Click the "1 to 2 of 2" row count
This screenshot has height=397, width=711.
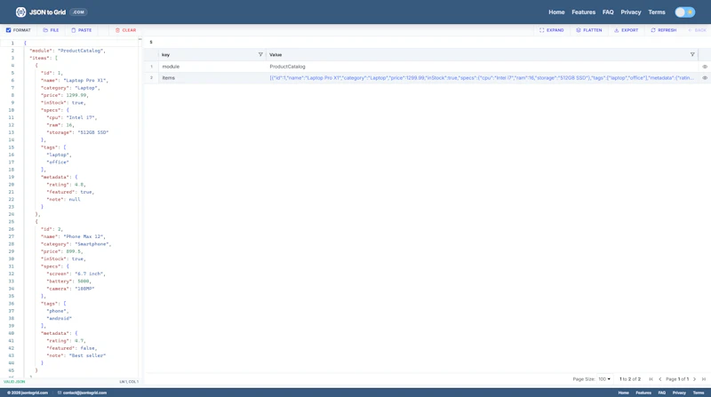coord(630,379)
